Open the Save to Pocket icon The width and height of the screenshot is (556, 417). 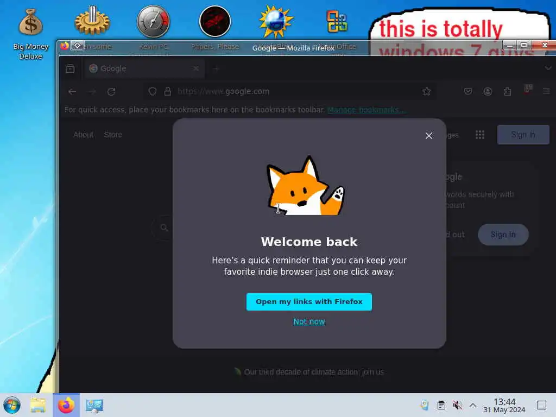[468, 91]
